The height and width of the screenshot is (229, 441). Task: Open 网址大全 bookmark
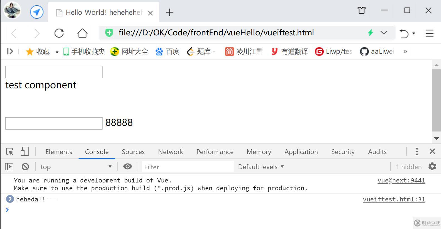click(x=129, y=52)
